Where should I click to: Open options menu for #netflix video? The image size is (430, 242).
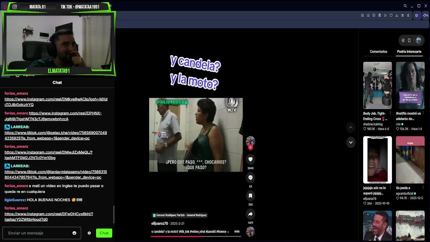[x=423, y=113]
